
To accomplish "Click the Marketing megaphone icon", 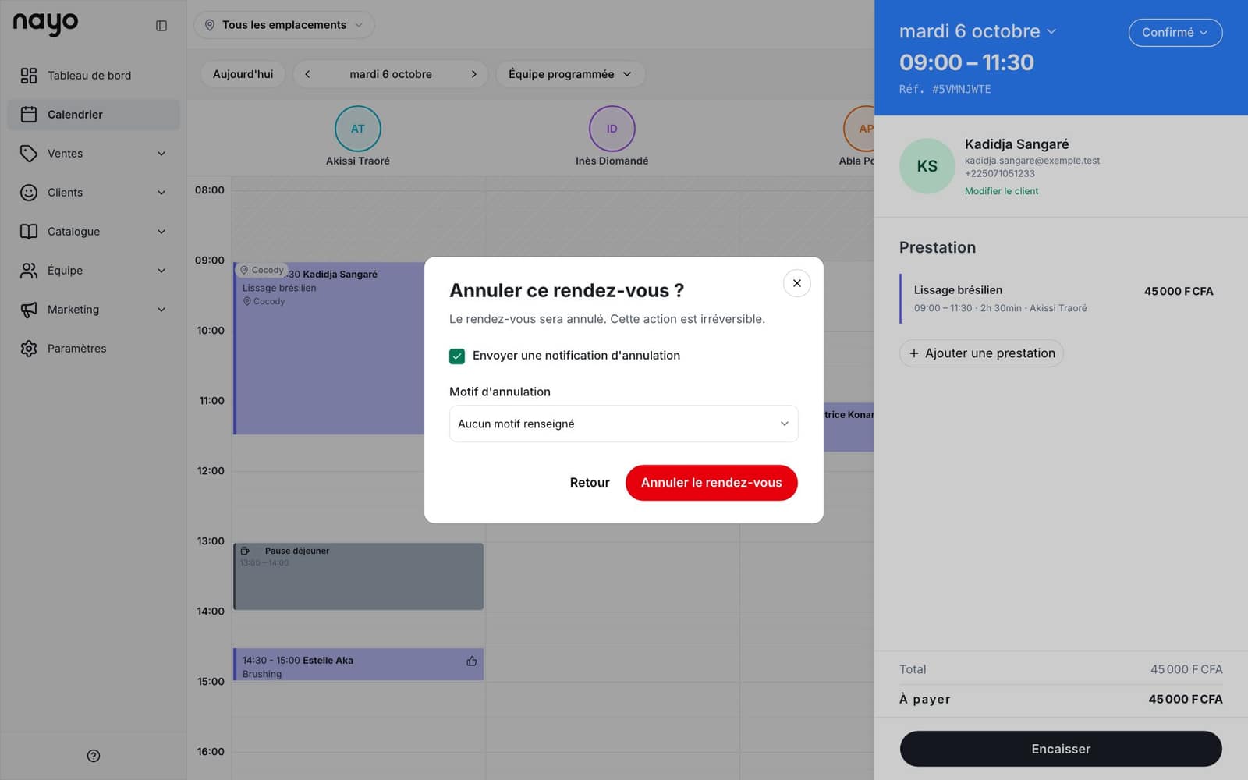I will [29, 310].
